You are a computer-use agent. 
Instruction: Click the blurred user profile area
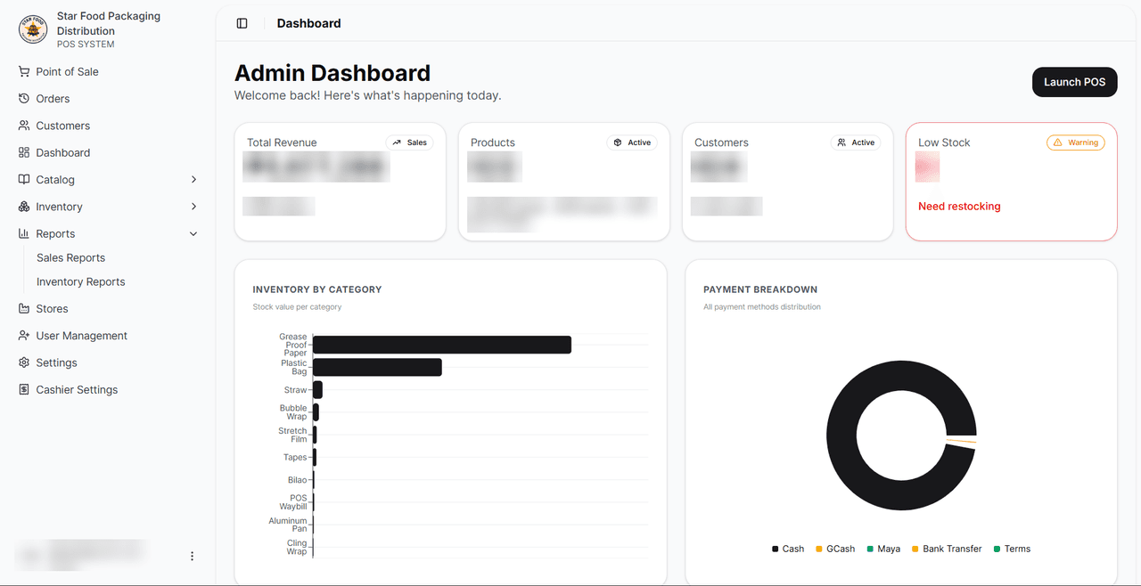click(x=82, y=555)
